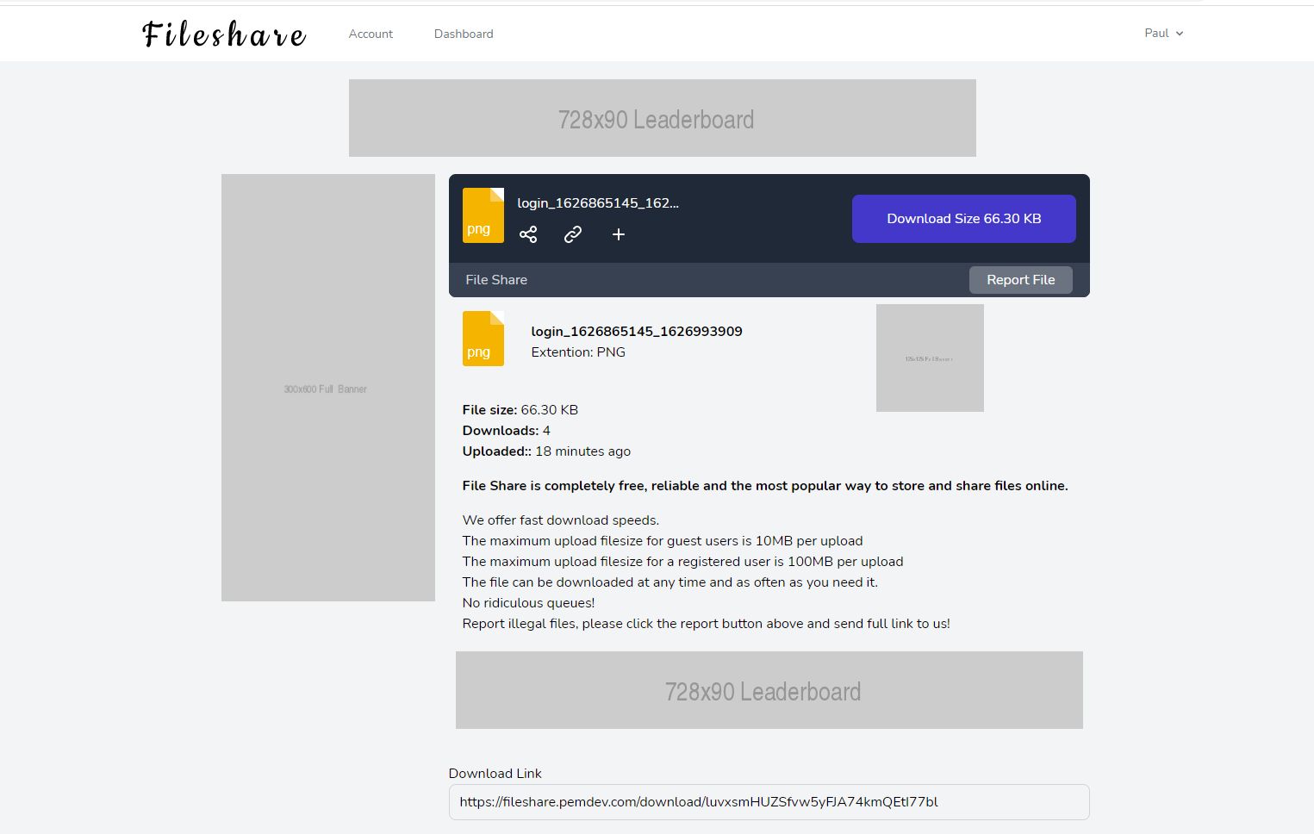Click the yellow png file icon in dark header
The width and height of the screenshot is (1314, 834).
coord(483,215)
